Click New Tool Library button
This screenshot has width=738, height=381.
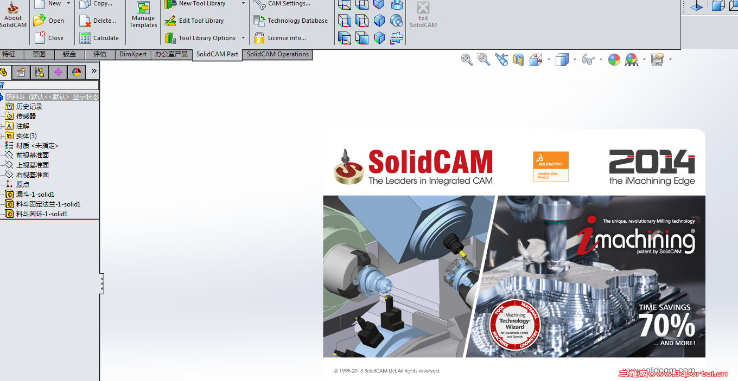coord(195,4)
